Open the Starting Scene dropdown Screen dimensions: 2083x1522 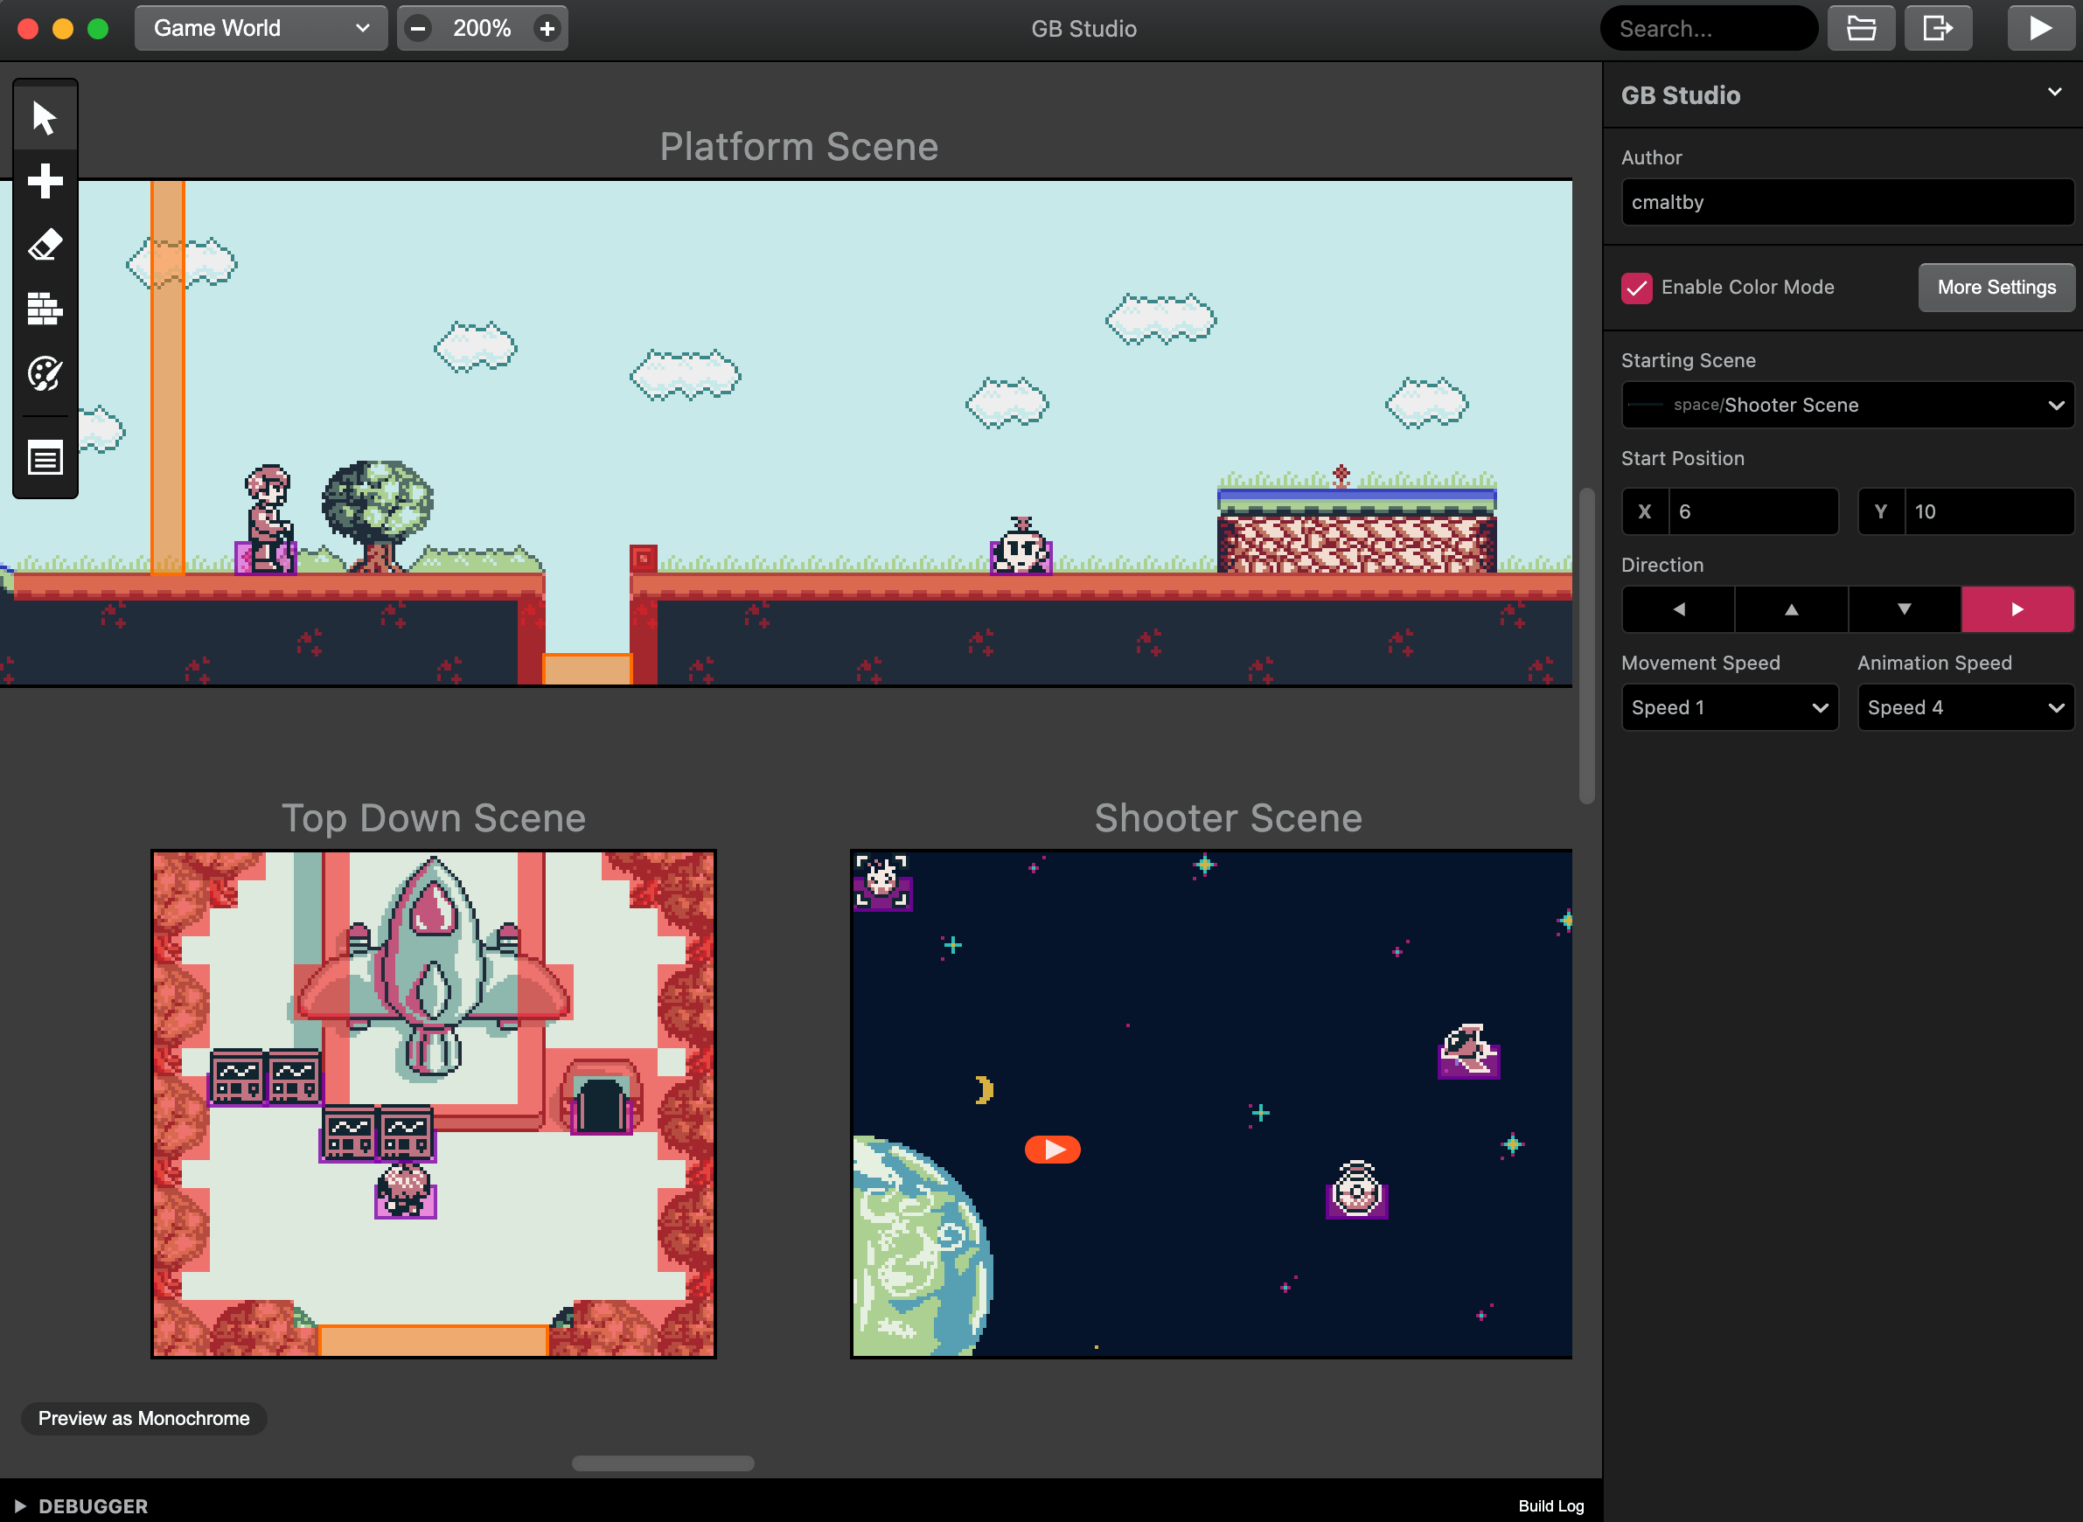pyautogui.click(x=1847, y=406)
